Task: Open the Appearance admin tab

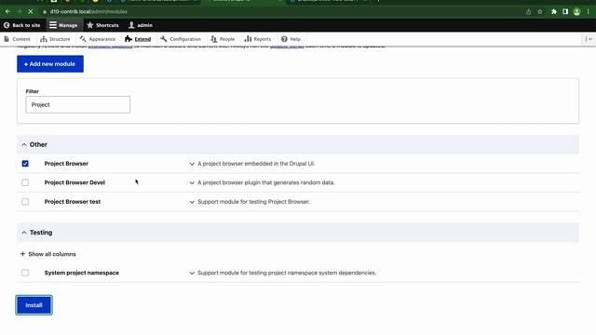Action: pyautogui.click(x=98, y=39)
